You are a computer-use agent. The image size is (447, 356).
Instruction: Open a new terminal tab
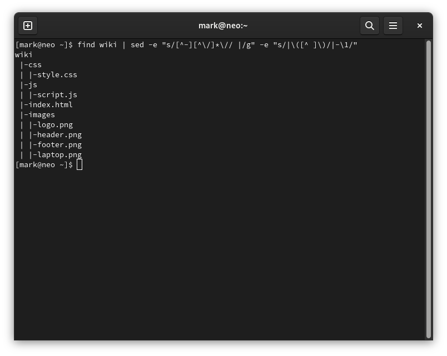[x=28, y=26]
